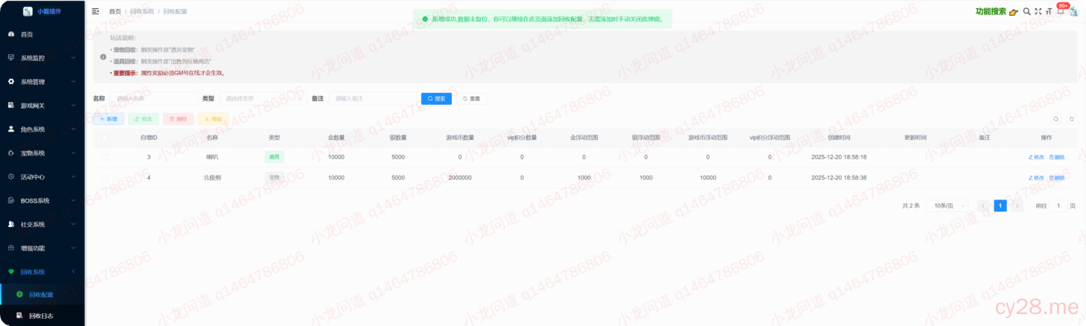This screenshot has height=326, width=1086.
Task: Click the 增强功能 icon in sidebar
Action: click(x=10, y=248)
